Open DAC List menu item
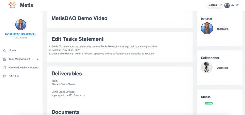245x115 pixels. click(14, 76)
